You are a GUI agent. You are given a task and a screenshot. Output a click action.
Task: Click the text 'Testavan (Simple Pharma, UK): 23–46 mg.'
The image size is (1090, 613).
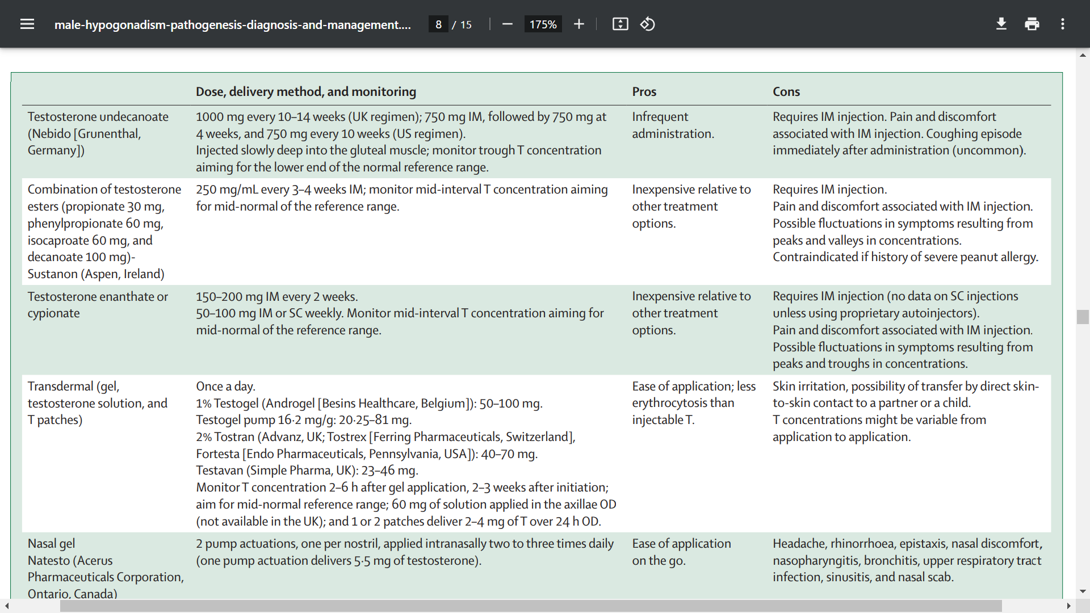[307, 470]
